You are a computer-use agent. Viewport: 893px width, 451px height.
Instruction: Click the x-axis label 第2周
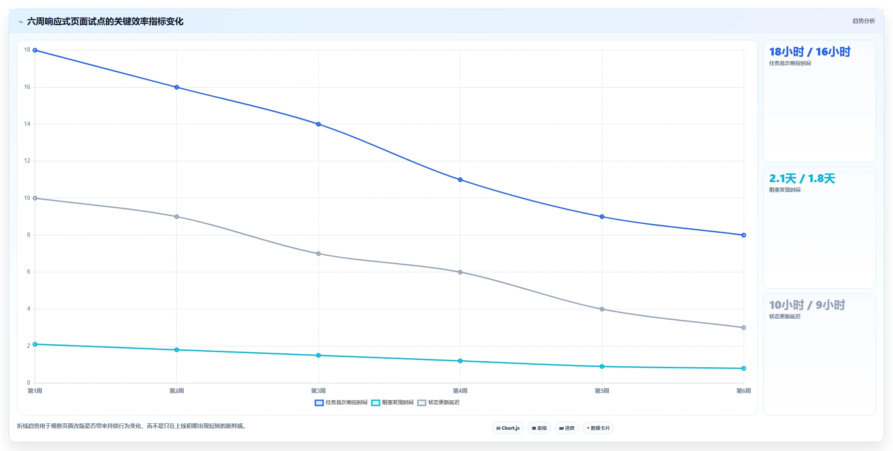coord(177,391)
